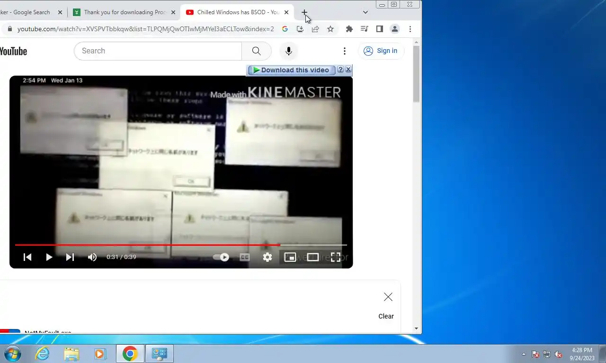Click scrollbar up arrow
606x363 pixels.
416,42
